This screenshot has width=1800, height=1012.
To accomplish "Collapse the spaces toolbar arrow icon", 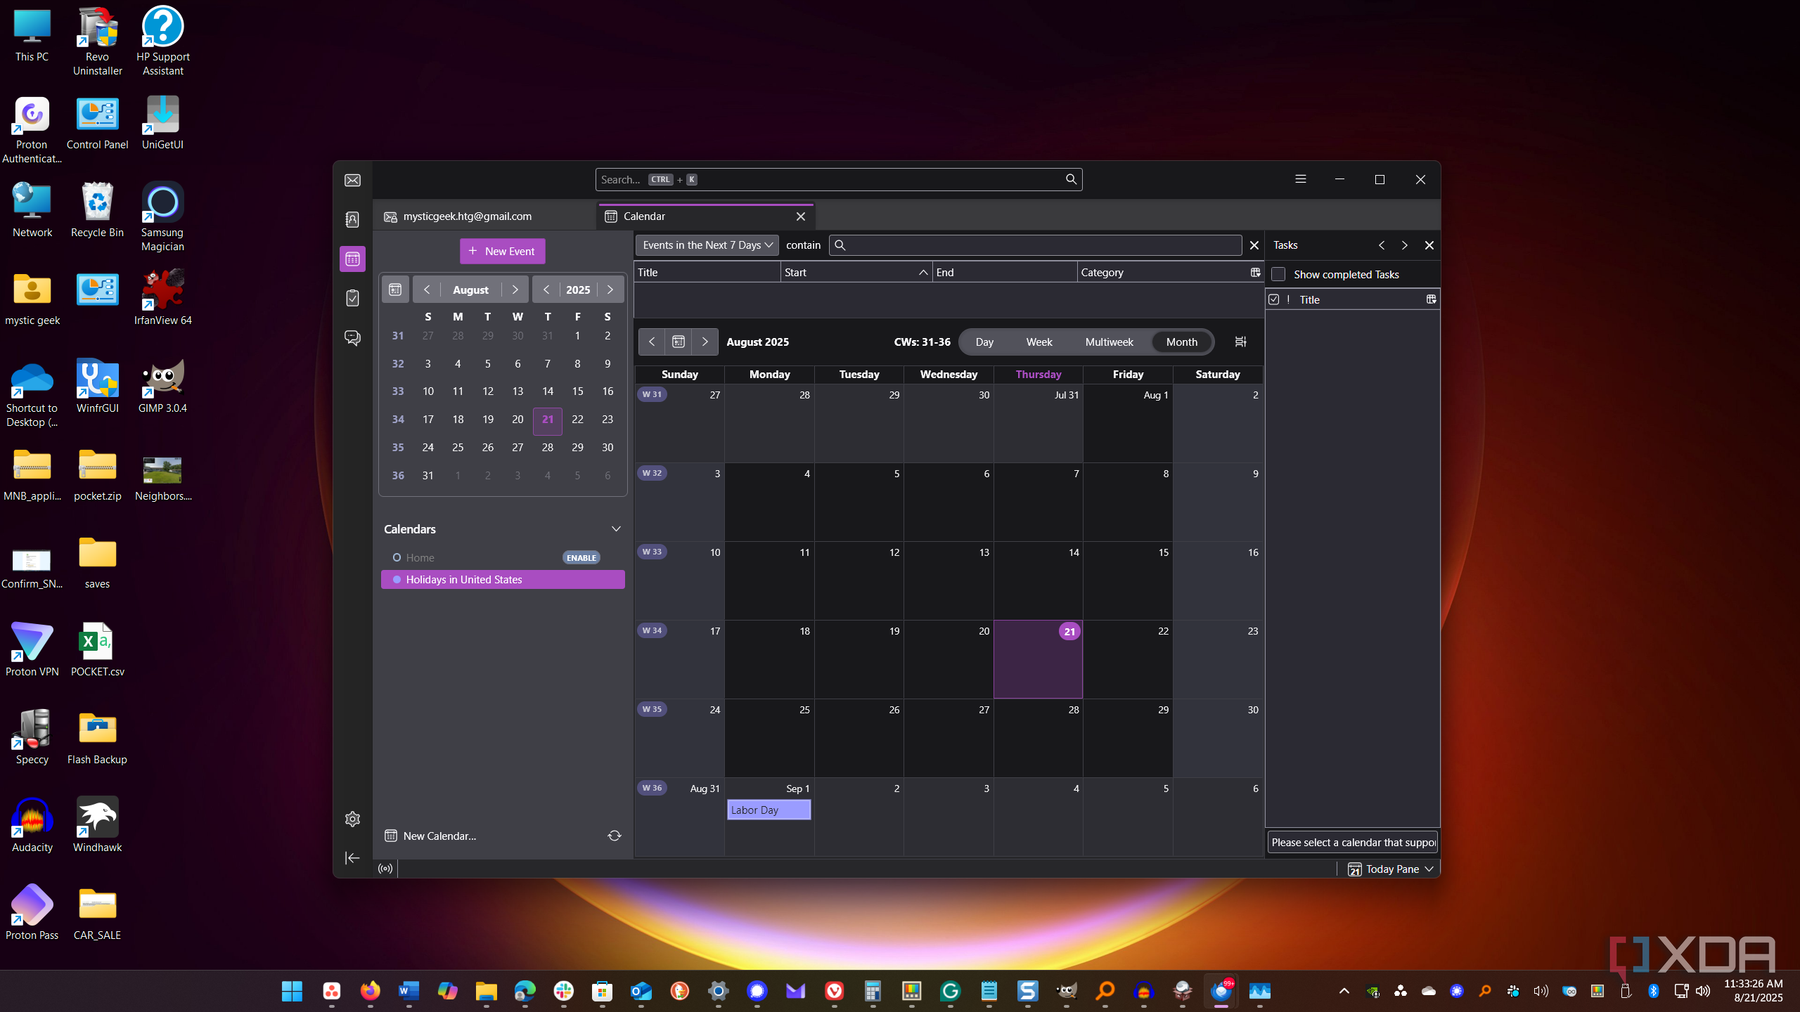I will pos(352,857).
